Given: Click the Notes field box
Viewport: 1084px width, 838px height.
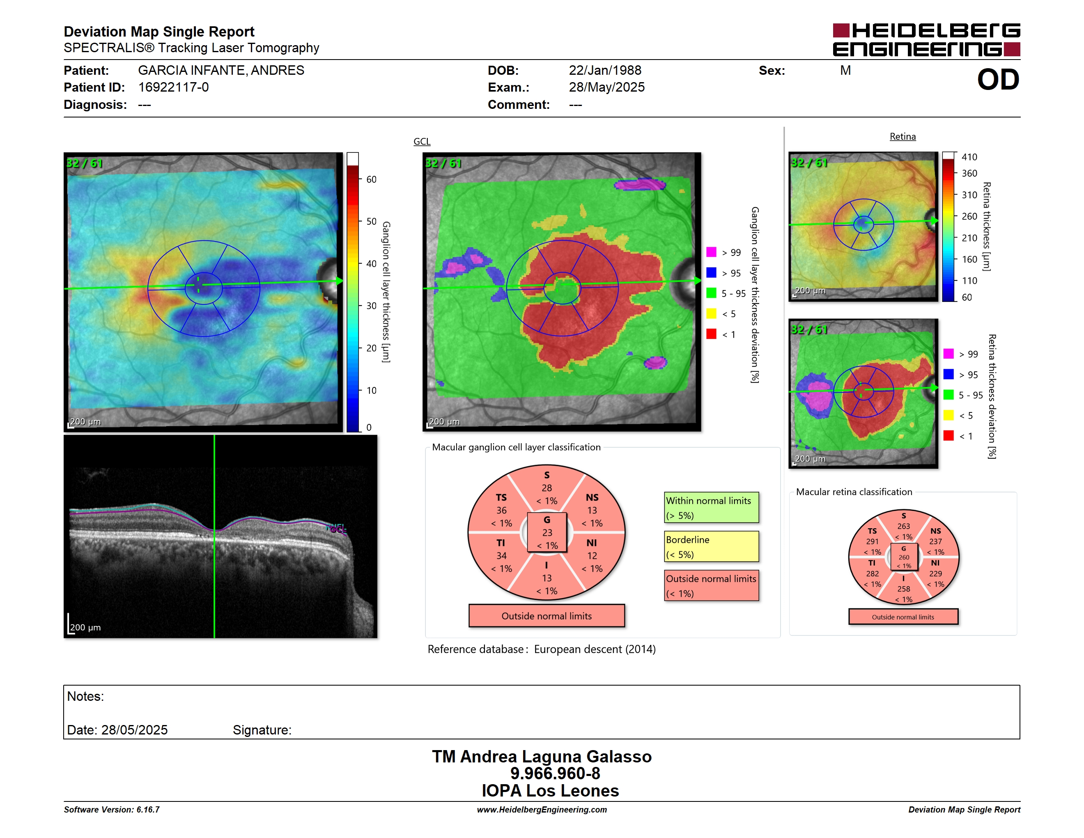Looking at the screenshot, I should point(542,712).
